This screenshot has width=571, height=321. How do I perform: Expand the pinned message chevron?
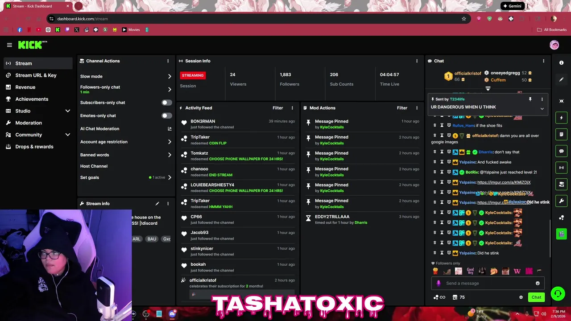542,109
